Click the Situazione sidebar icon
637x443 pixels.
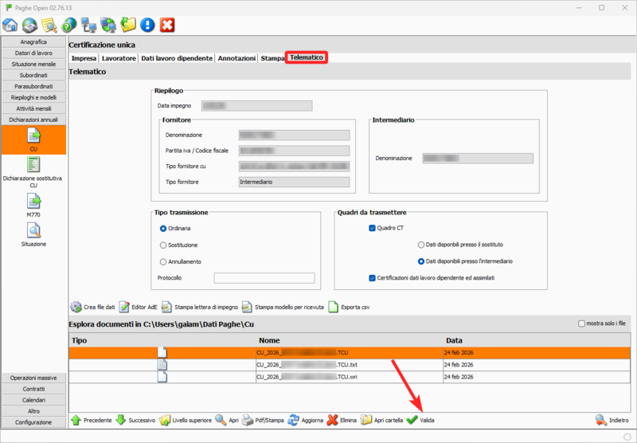(x=33, y=231)
